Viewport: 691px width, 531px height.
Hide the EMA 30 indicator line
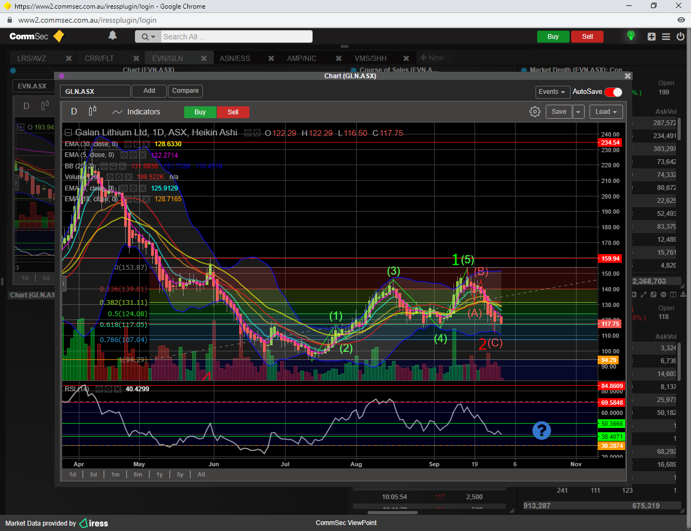coord(127,144)
